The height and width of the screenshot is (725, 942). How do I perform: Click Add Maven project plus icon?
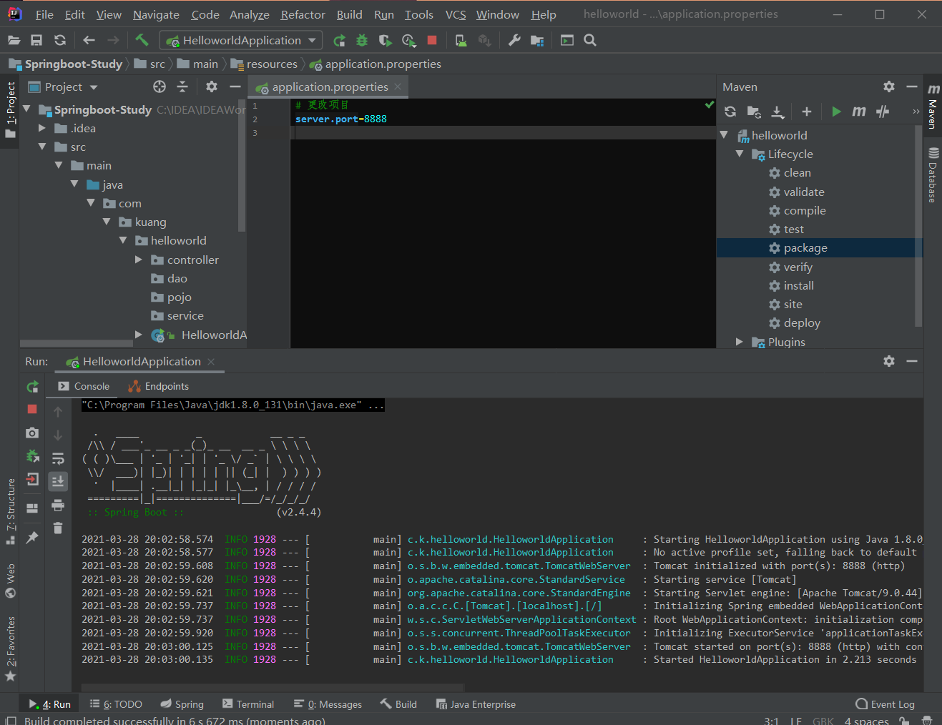coord(807,112)
